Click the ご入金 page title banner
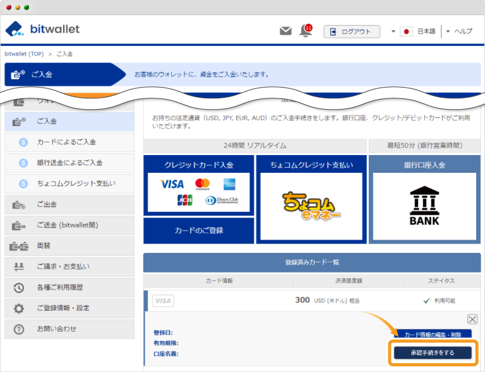 point(65,74)
